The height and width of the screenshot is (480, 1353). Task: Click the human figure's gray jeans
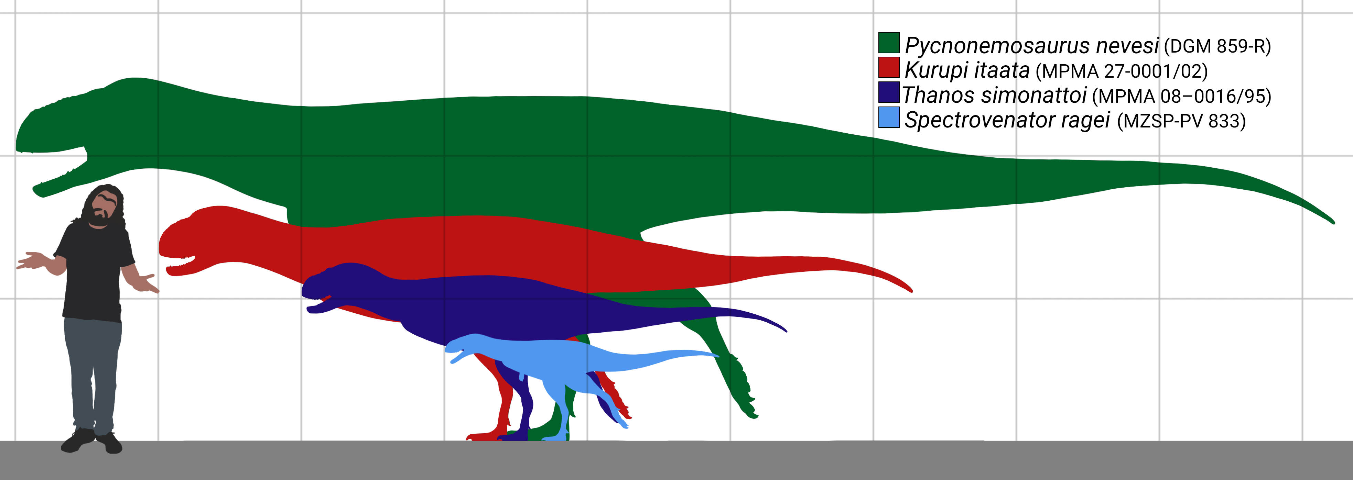click(x=93, y=373)
